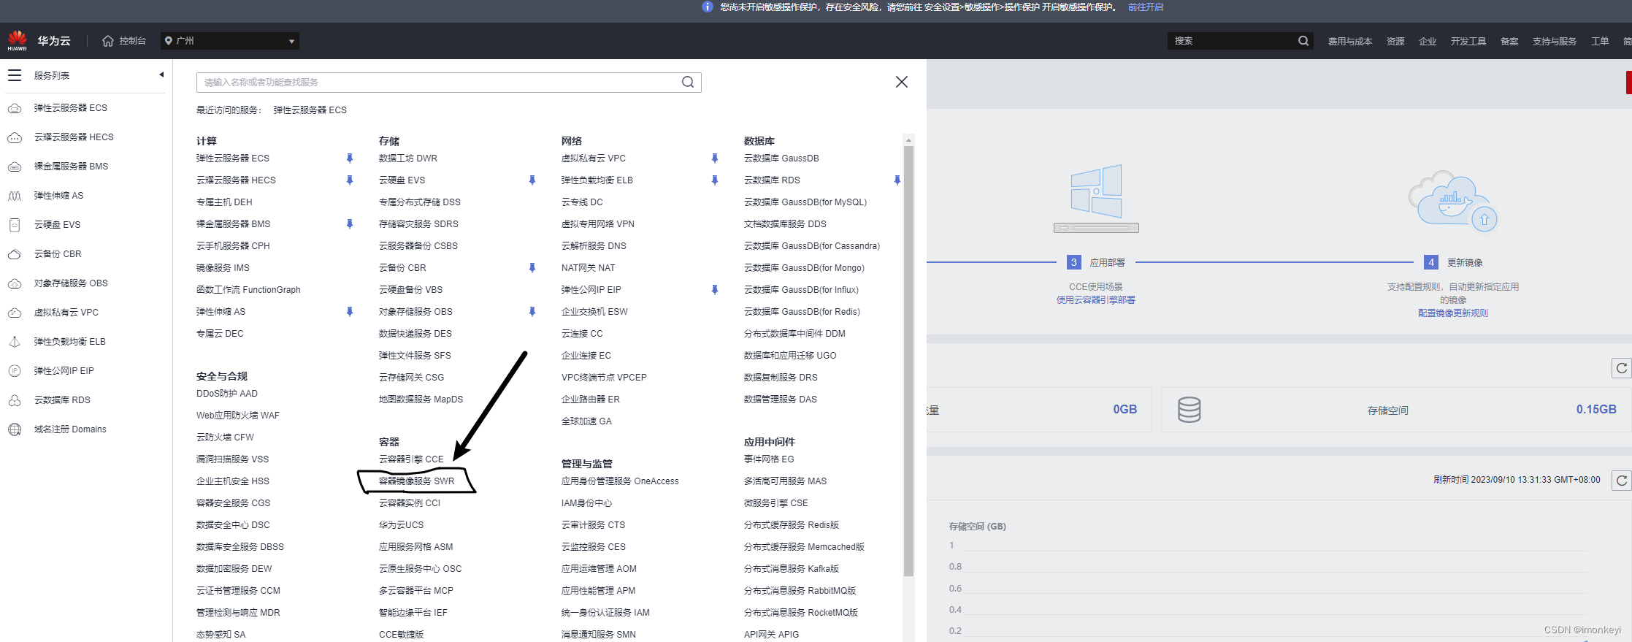Screen dimensions: 1632x642
Task: Open the Guangzhou region dropdown
Action: 230,41
